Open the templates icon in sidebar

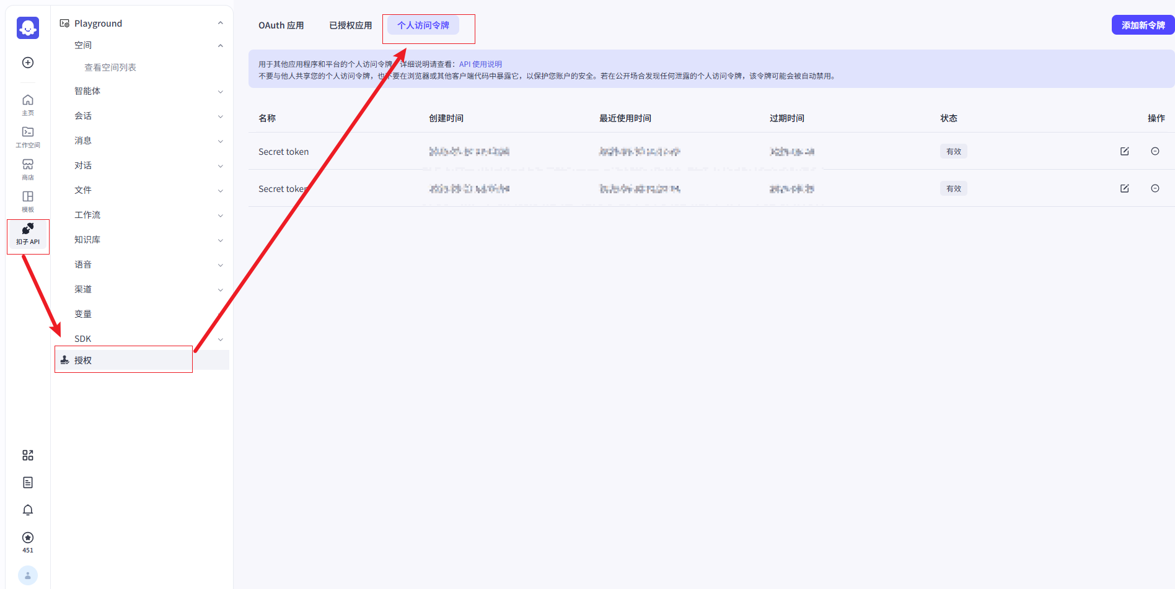(28, 201)
